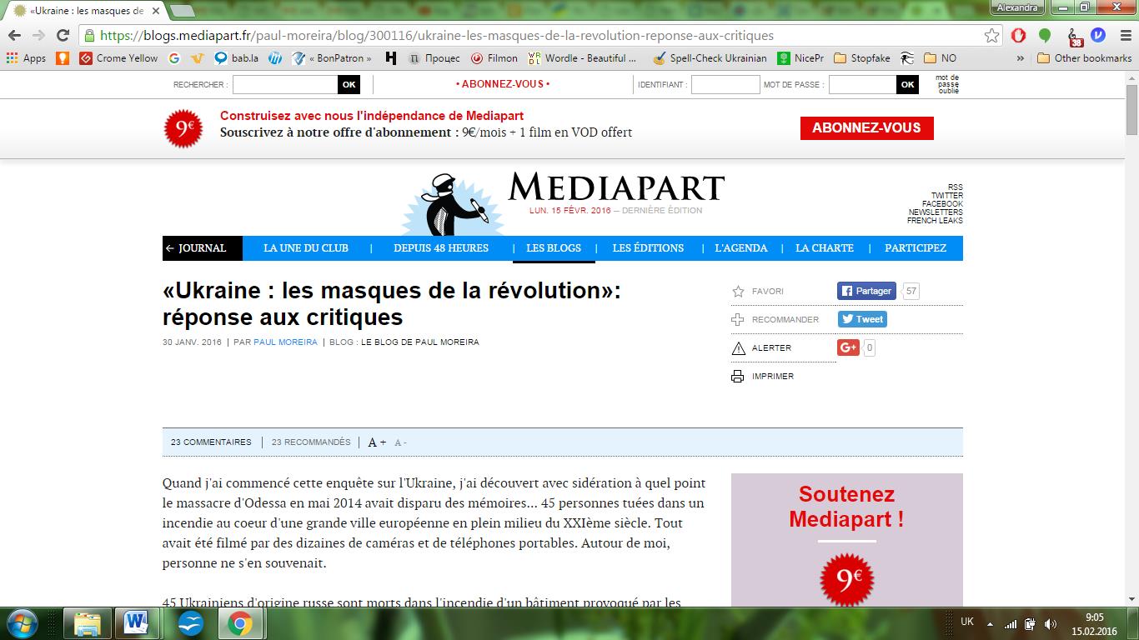1139x640 pixels.
Task: Click UK language indicator in tray
Action: pyautogui.click(x=967, y=622)
